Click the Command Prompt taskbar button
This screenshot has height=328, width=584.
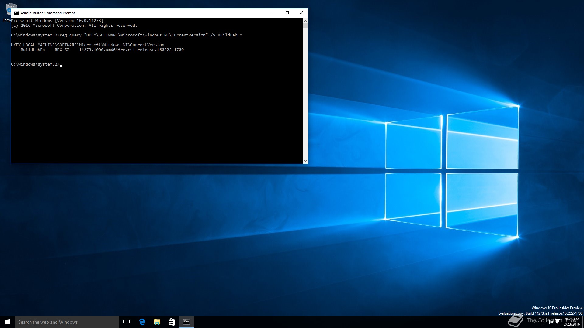click(186, 322)
